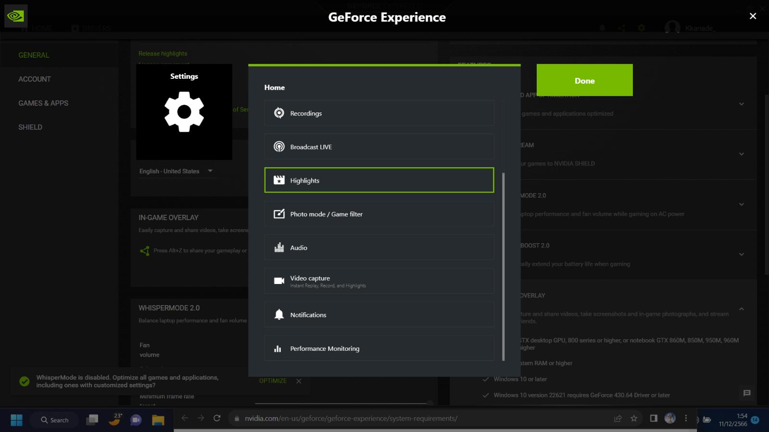Click the NVIDIA logo in top-left corner
Viewport: 769px width, 432px height.
16,16
